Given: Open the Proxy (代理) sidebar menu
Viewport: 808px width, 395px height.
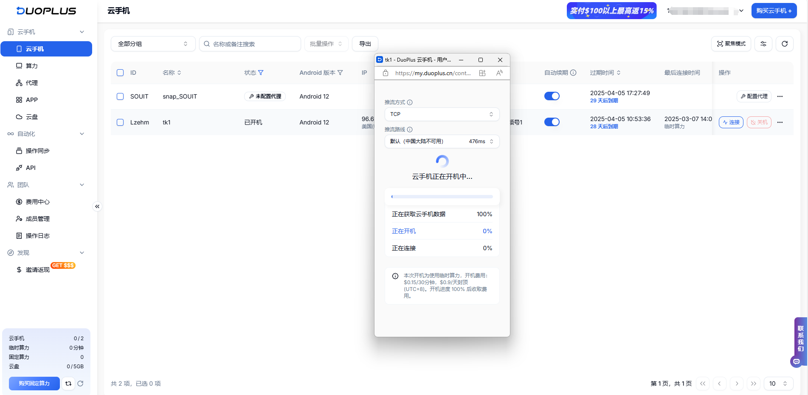Looking at the screenshot, I should 46,83.
